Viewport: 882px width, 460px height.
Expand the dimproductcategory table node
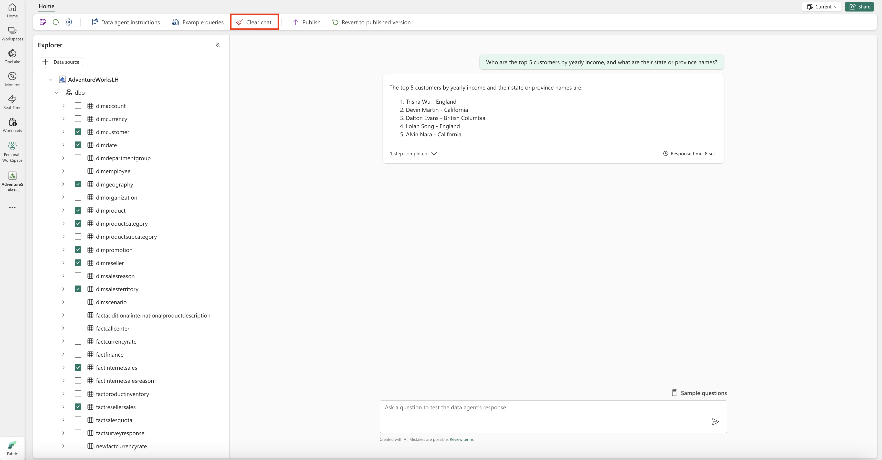pos(63,224)
